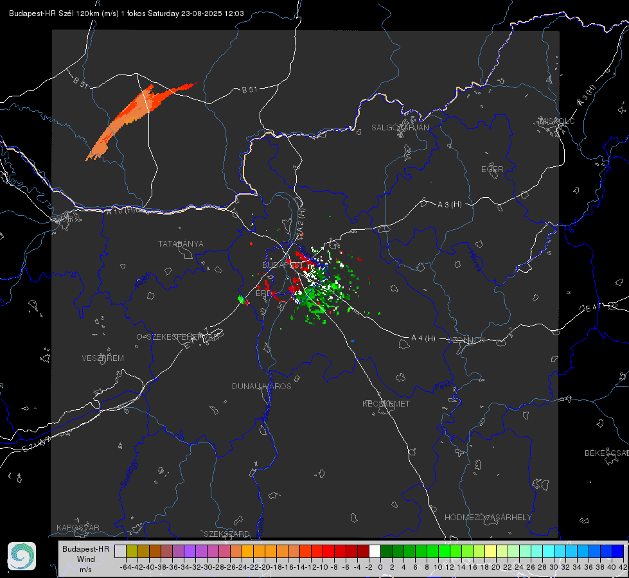Viewport: 629px width, 578px height.
Task: Click the EGER city label
Action: click(x=492, y=170)
